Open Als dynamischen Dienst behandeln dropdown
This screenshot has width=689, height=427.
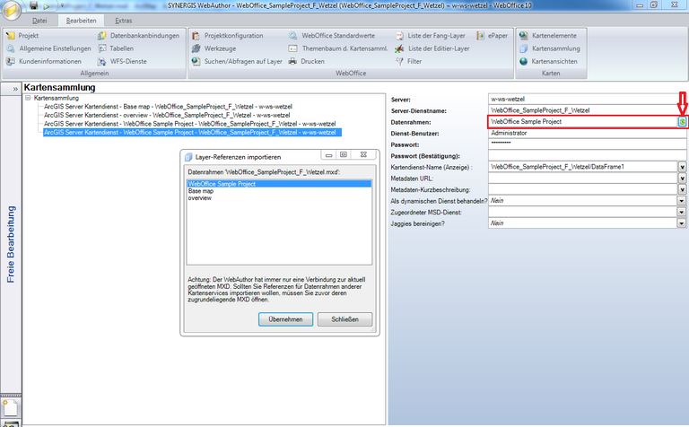[x=682, y=201]
